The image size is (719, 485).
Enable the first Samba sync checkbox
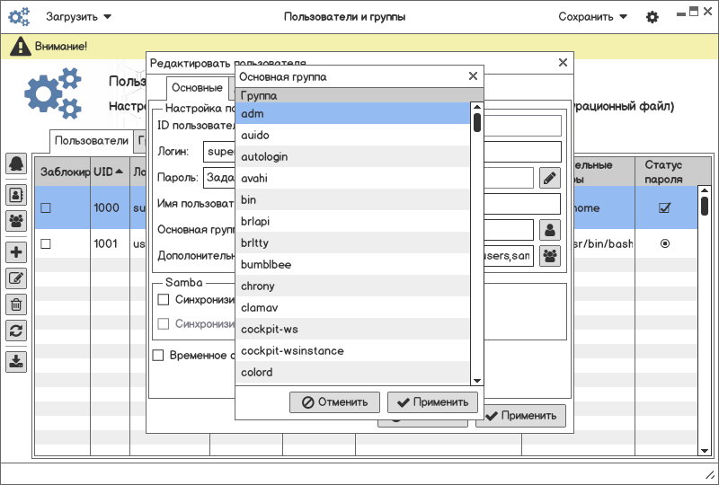click(x=164, y=299)
